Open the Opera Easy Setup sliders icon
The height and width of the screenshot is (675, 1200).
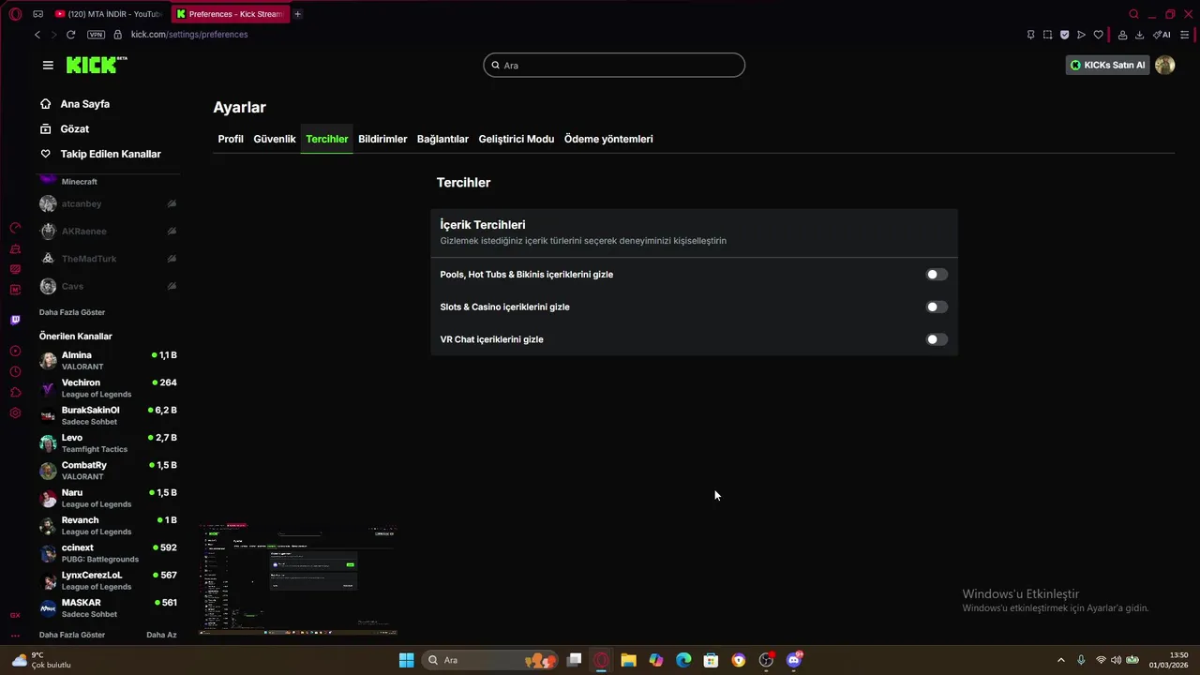tap(1184, 35)
